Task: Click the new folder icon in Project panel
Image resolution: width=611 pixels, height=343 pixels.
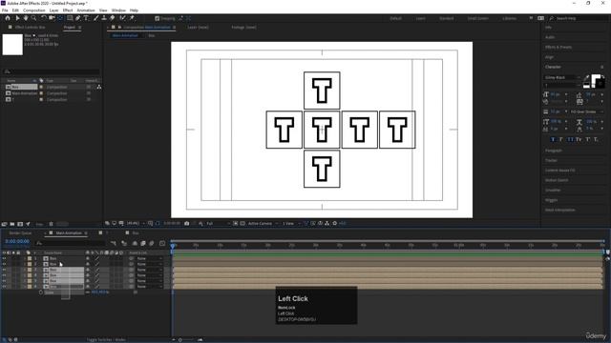Action: point(12,224)
